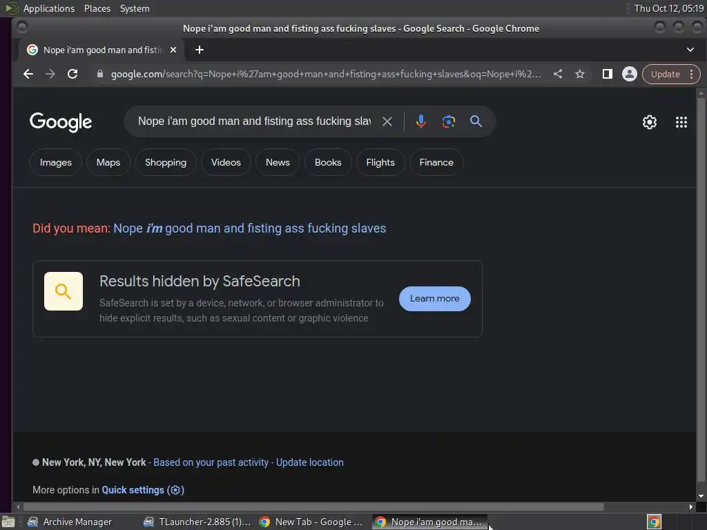The width and height of the screenshot is (707, 530).
Task: Submit search using the magnifier icon
Action: (x=476, y=121)
